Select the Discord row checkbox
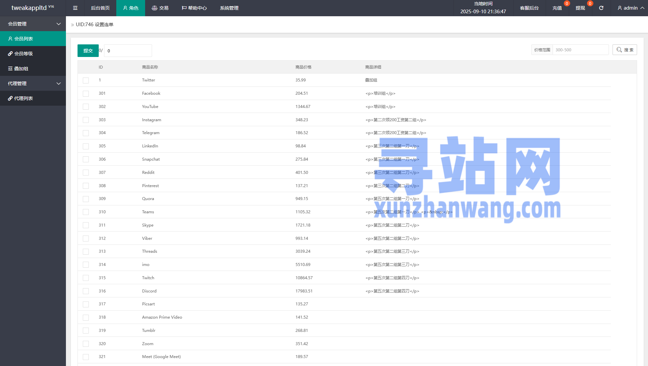Viewport: 648px width, 366px height. coord(86,291)
